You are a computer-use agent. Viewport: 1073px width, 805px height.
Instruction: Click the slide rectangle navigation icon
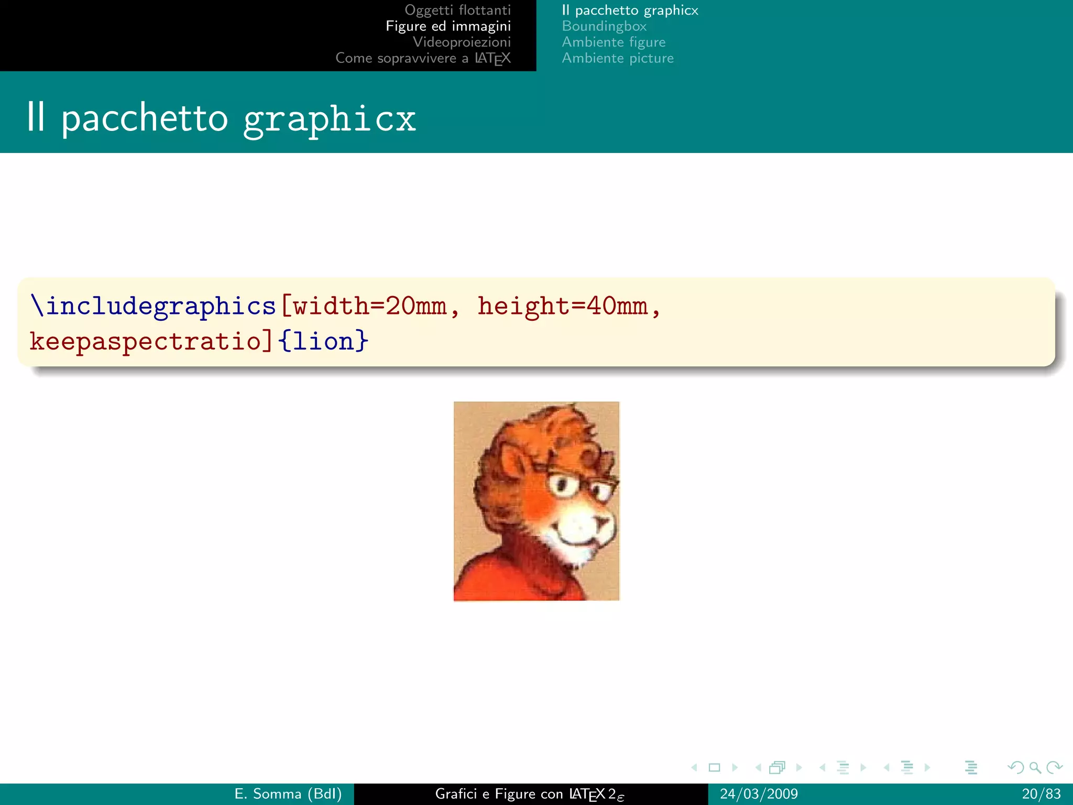pyautogui.click(x=714, y=768)
